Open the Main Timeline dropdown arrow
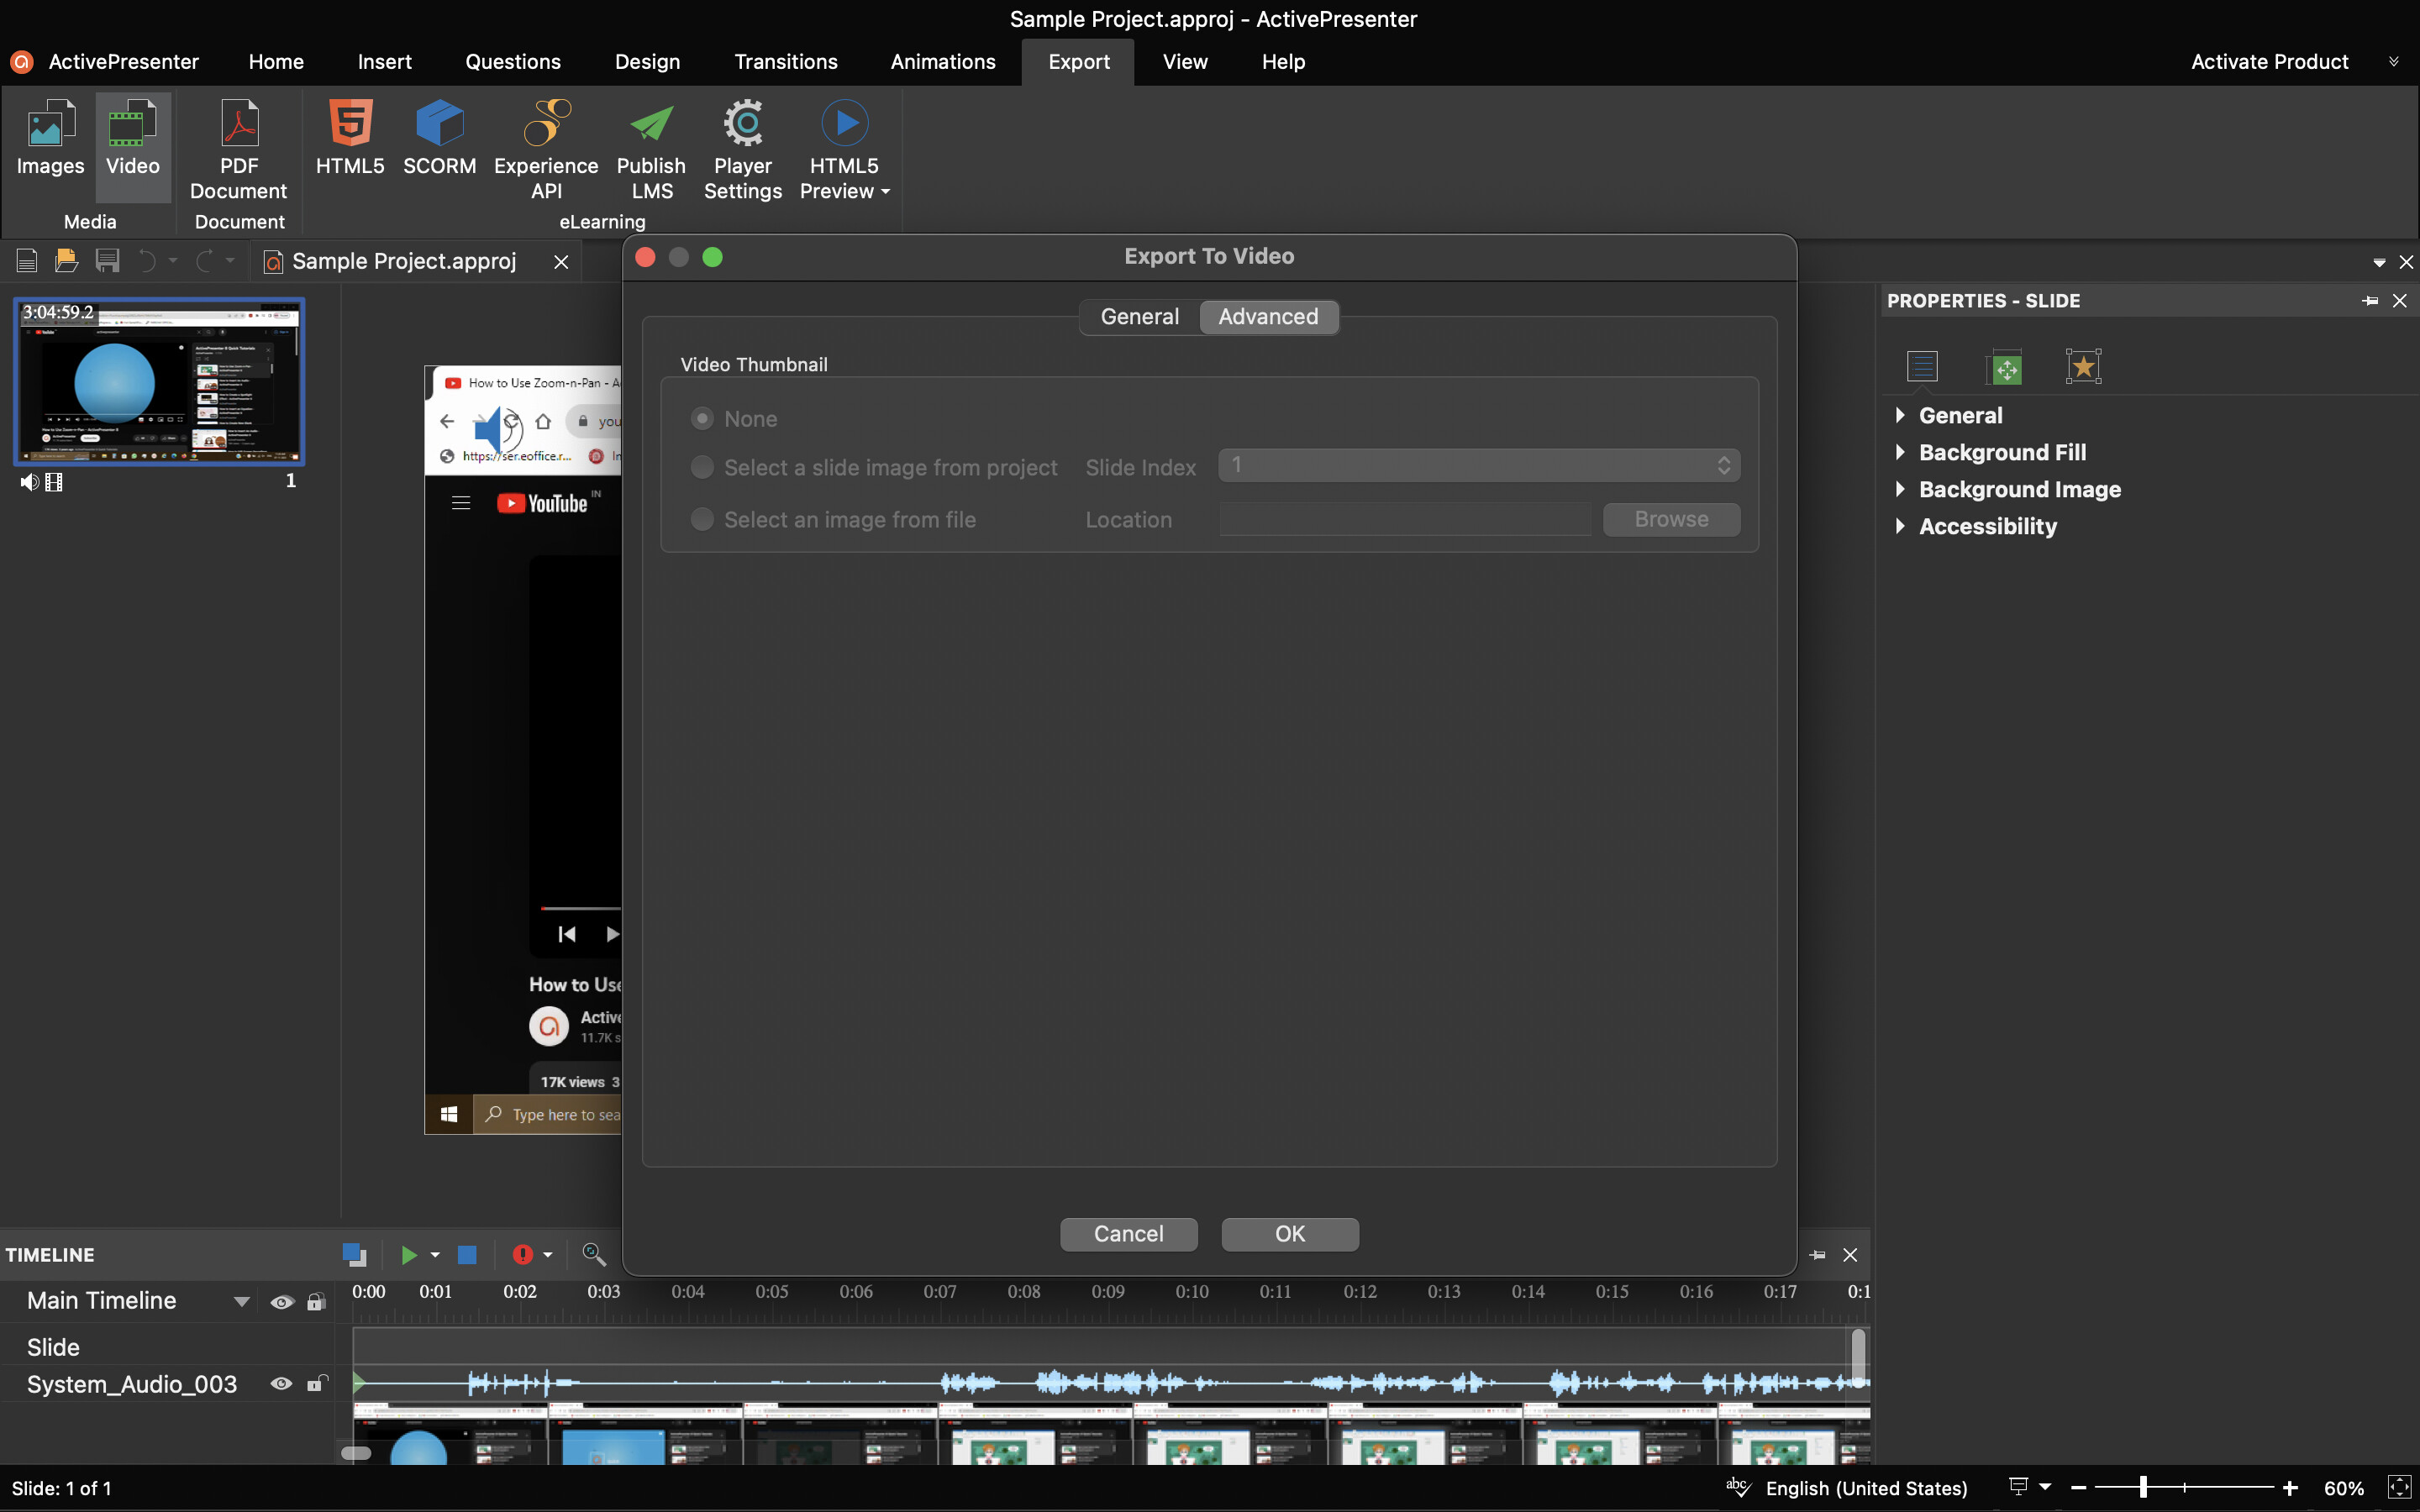The width and height of the screenshot is (2420, 1512). [x=241, y=1302]
